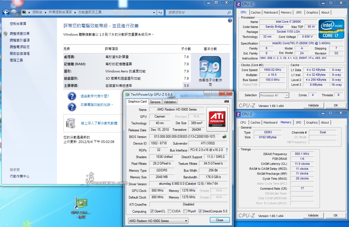
Task: Open 開啟磁碟清理 sidebar link
Action: [x=20, y=53]
